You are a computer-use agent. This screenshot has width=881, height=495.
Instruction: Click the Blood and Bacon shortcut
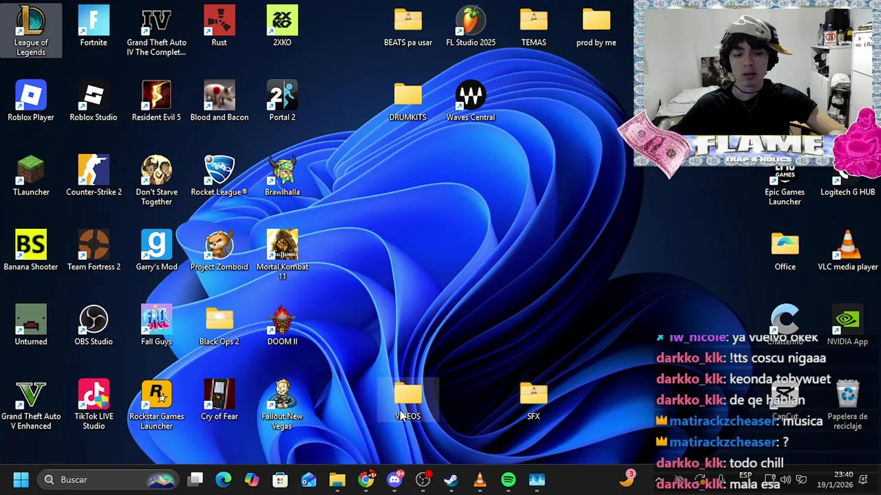[x=219, y=101]
